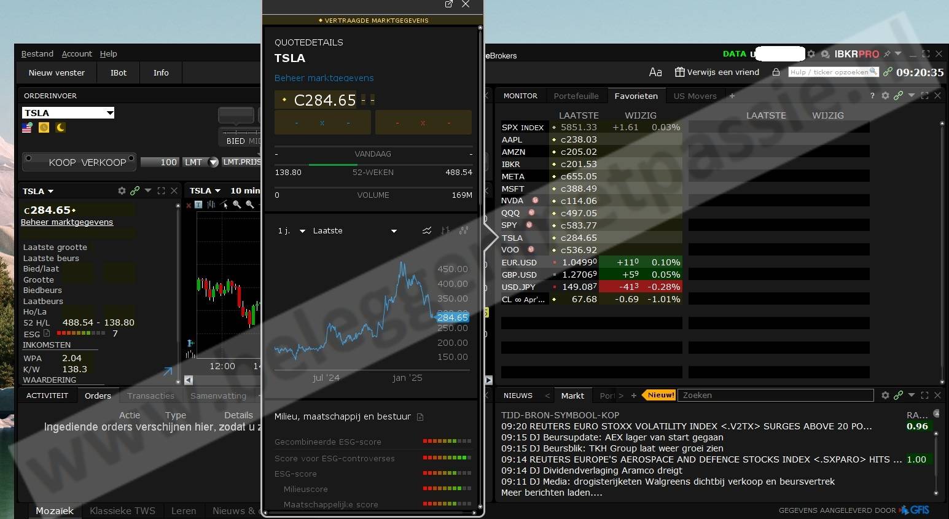Open the TSLA symbol dropdown in order entry
The height and width of the screenshot is (519, 949).
click(110, 113)
